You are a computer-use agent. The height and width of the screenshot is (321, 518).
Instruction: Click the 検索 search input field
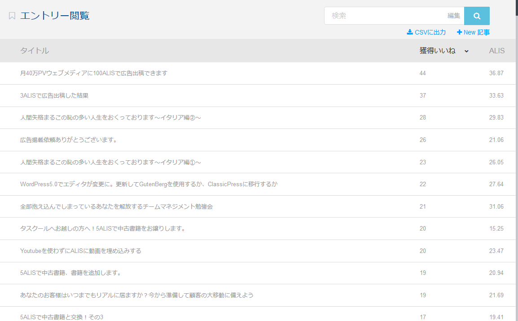386,16
